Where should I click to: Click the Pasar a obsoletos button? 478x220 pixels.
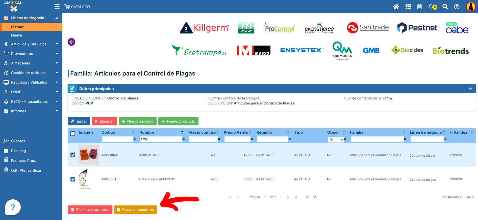pyautogui.click(x=135, y=210)
